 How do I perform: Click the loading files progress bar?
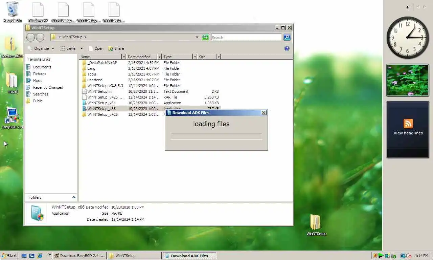pyautogui.click(x=216, y=136)
